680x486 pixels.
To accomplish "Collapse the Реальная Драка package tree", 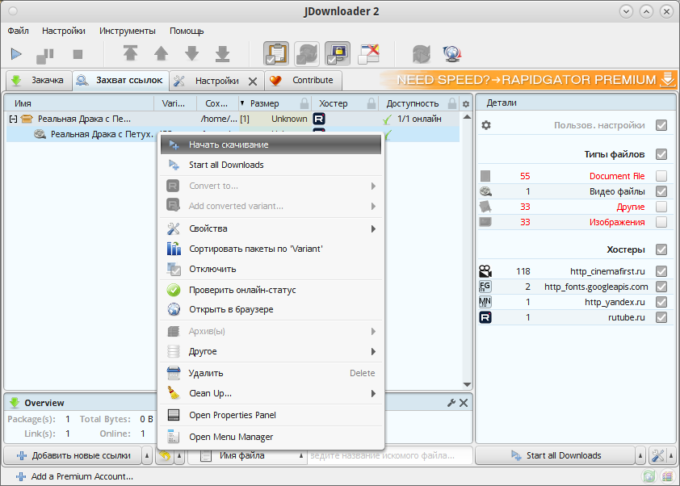I will click(14, 119).
